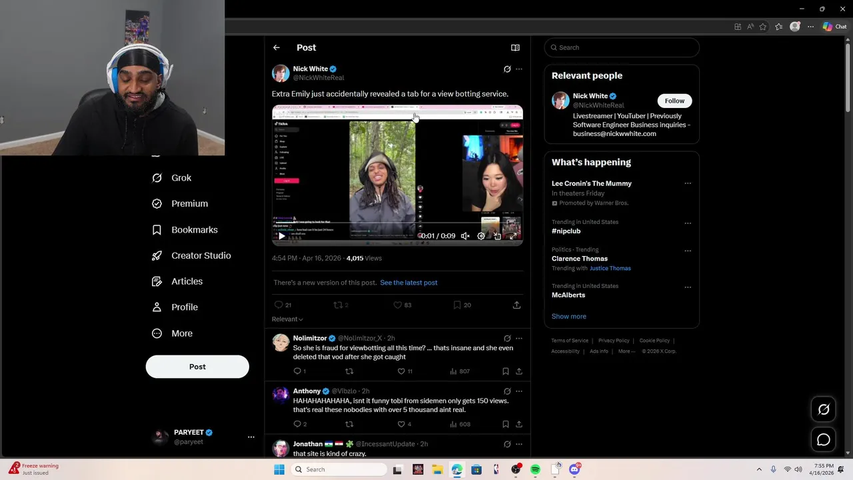
Task: Click Justice Thomas trending link
Action: [610, 268]
